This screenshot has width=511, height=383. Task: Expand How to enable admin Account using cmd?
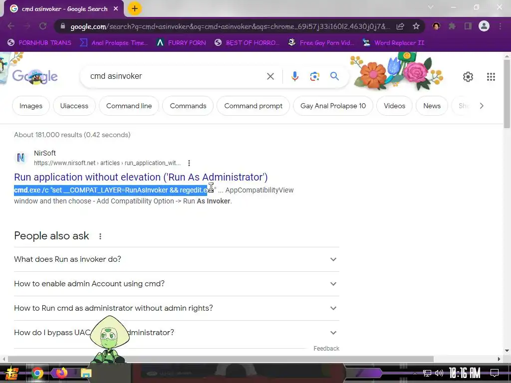[176, 284]
